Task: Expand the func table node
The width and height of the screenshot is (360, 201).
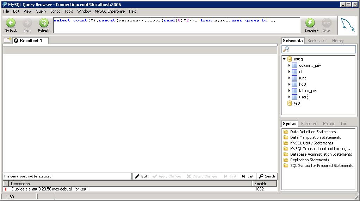Action: tap(289, 78)
